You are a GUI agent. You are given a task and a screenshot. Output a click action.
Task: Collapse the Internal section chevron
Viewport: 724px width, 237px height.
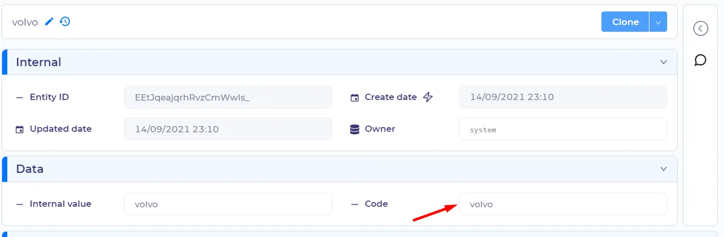(x=663, y=62)
